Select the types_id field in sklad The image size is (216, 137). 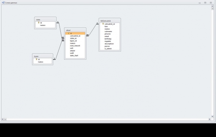click(75, 41)
